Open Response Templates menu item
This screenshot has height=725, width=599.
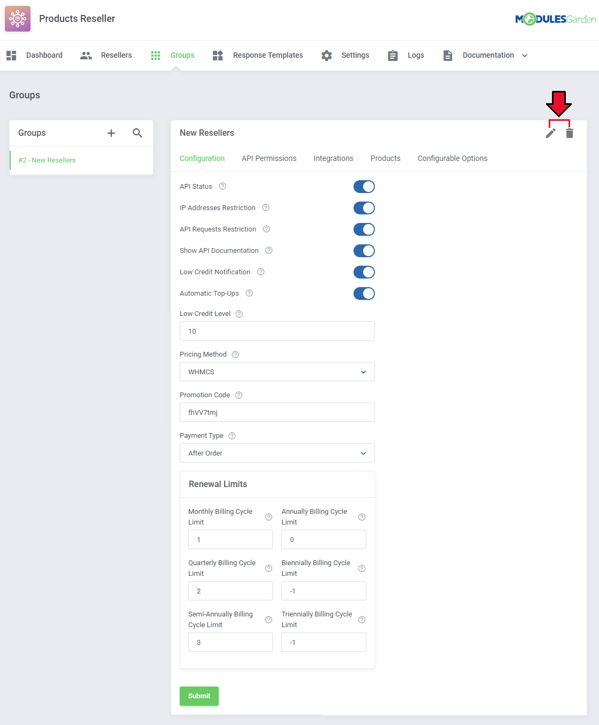coord(268,55)
